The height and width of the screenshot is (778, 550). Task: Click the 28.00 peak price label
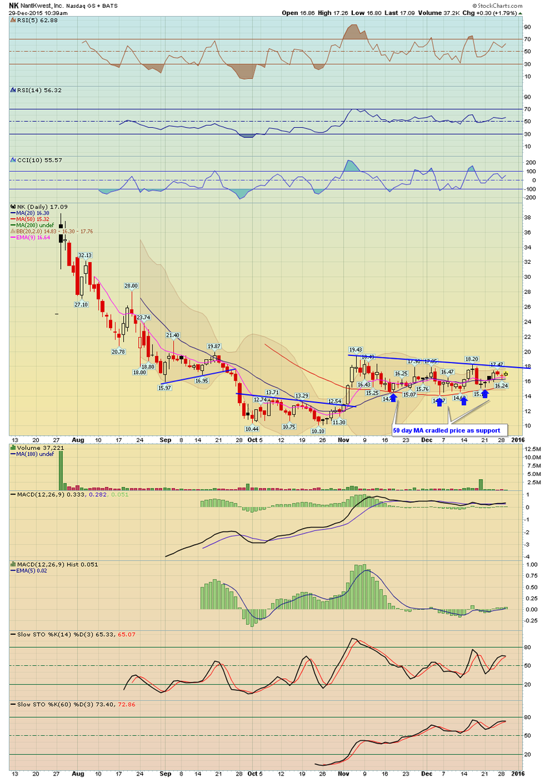tap(132, 286)
